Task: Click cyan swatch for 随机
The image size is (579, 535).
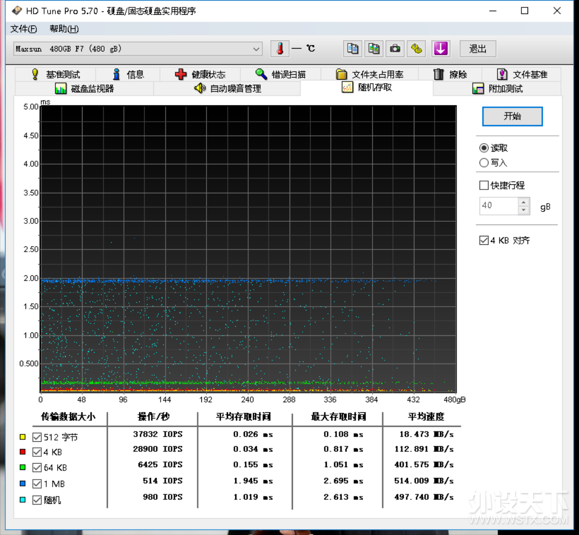Action: pyautogui.click(x=23, y=500)
